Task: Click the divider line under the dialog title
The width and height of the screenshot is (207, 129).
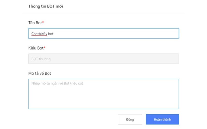Action: [103, 13]
